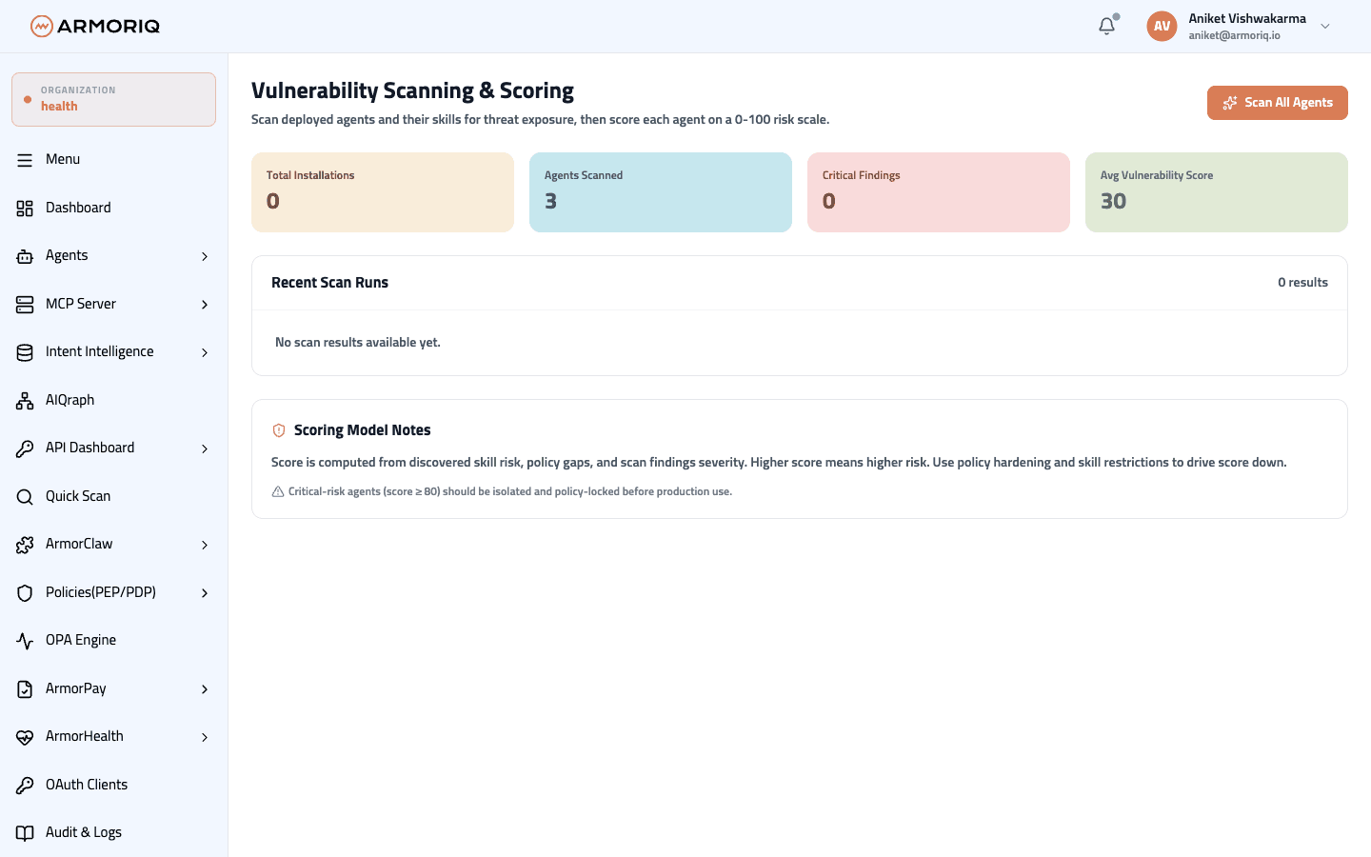The width and height of the screenshot is (1371, 857).
Task: Click the Scan All Agents button
Action: pos(1277,103)
